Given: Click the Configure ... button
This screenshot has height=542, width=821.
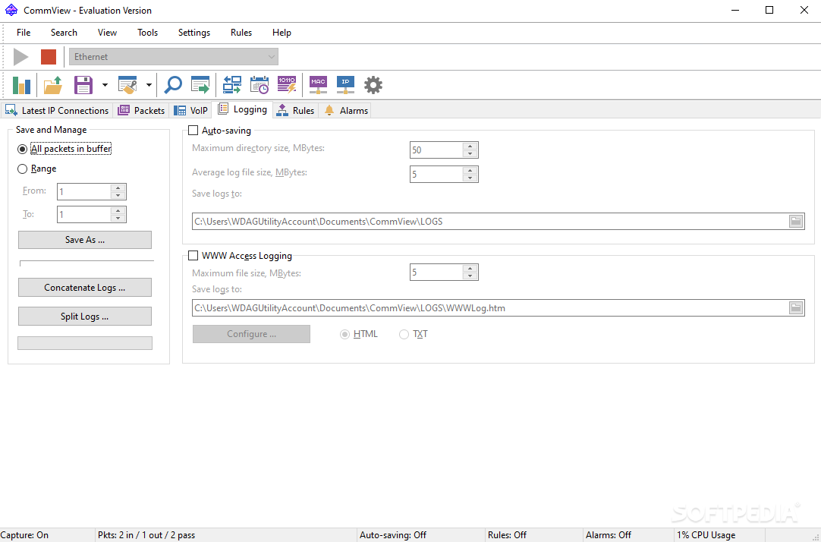Looking at the screenshot, I should click(251, 334).
